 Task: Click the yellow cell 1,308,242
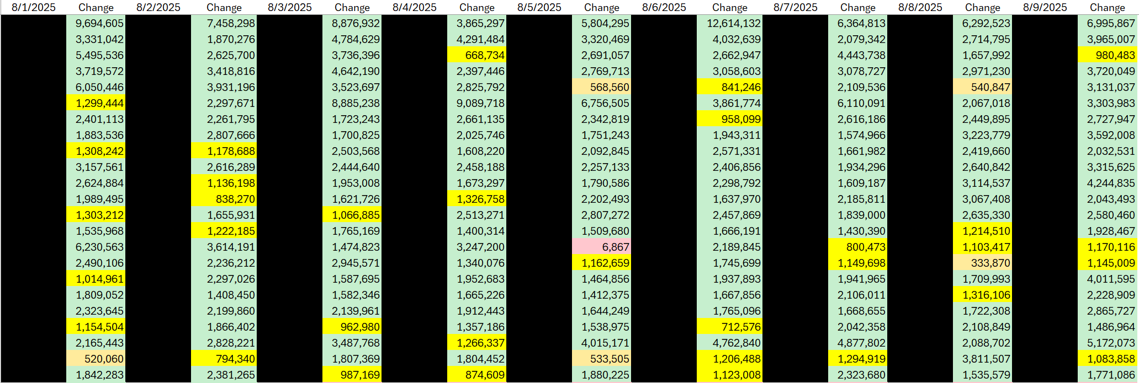pos(96,151)
